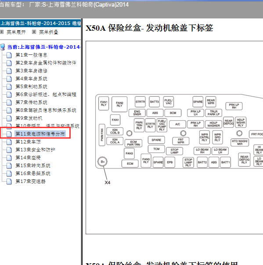Screen dimensions: 263x265
Task: Click page icon of 第8章驾驶员信息和娱乐系统
Action: coord(9,111)
